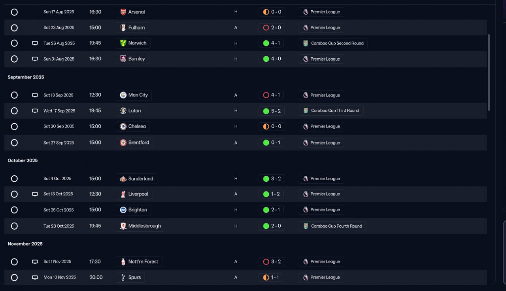Select radio circle for Sunderland fixture
The height and width of the screenshot is (291, 506).
[x=14, y=179]
